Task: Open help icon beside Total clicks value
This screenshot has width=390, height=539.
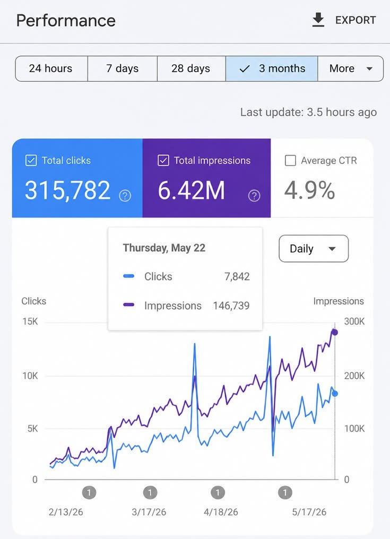Action: point(125,196)
